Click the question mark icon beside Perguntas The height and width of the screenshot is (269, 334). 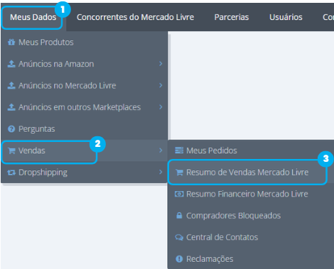[x=11, y=129]
